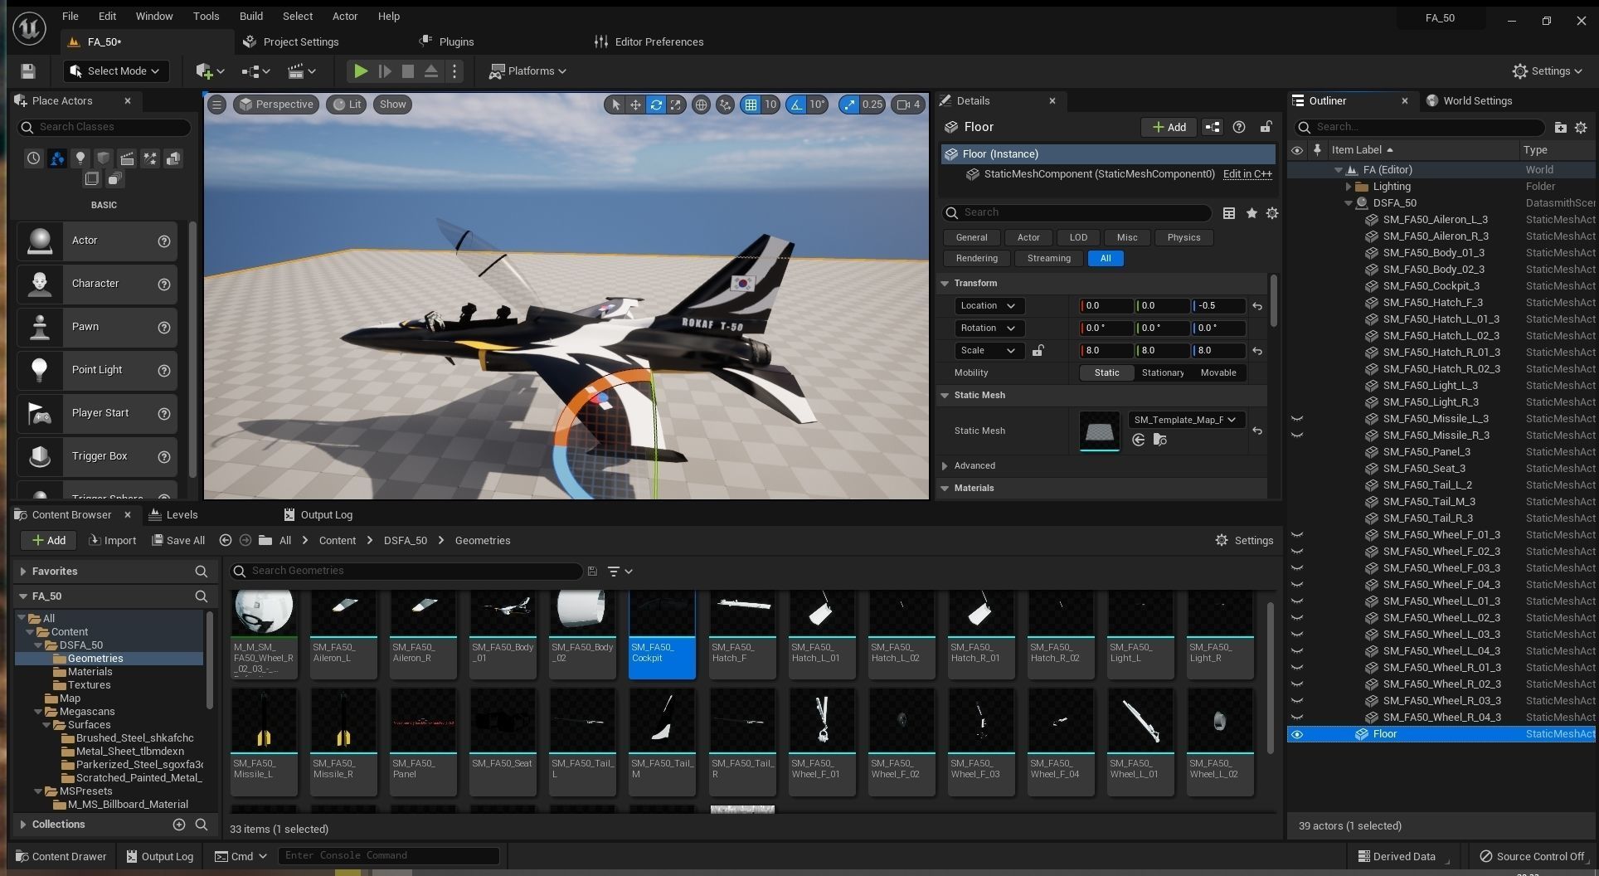Click the Location X value field

click(x=1106, y=306)
